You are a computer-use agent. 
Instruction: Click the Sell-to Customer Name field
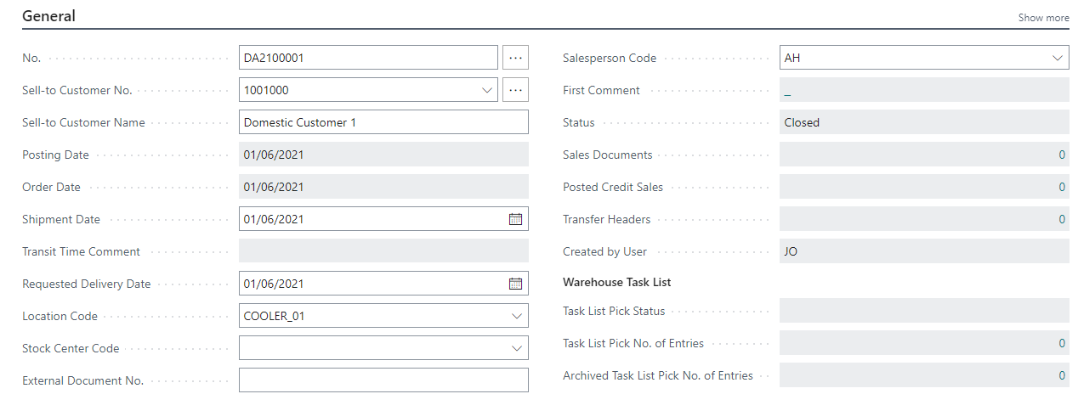(383, 122)
